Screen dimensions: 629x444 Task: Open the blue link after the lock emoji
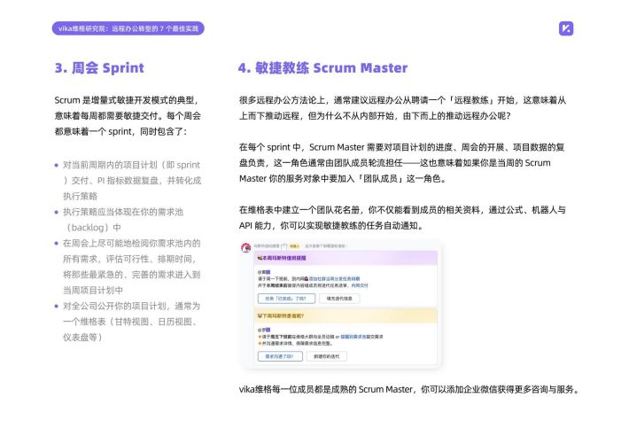[334, 278]
